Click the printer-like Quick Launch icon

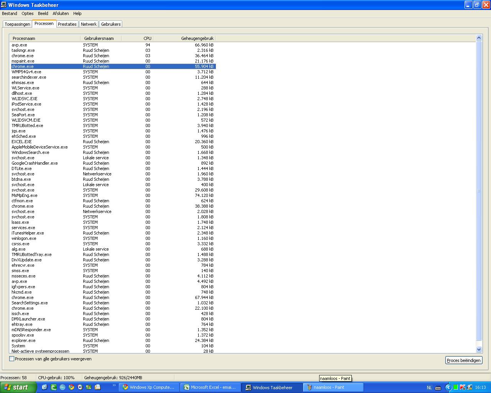point(97,387)
